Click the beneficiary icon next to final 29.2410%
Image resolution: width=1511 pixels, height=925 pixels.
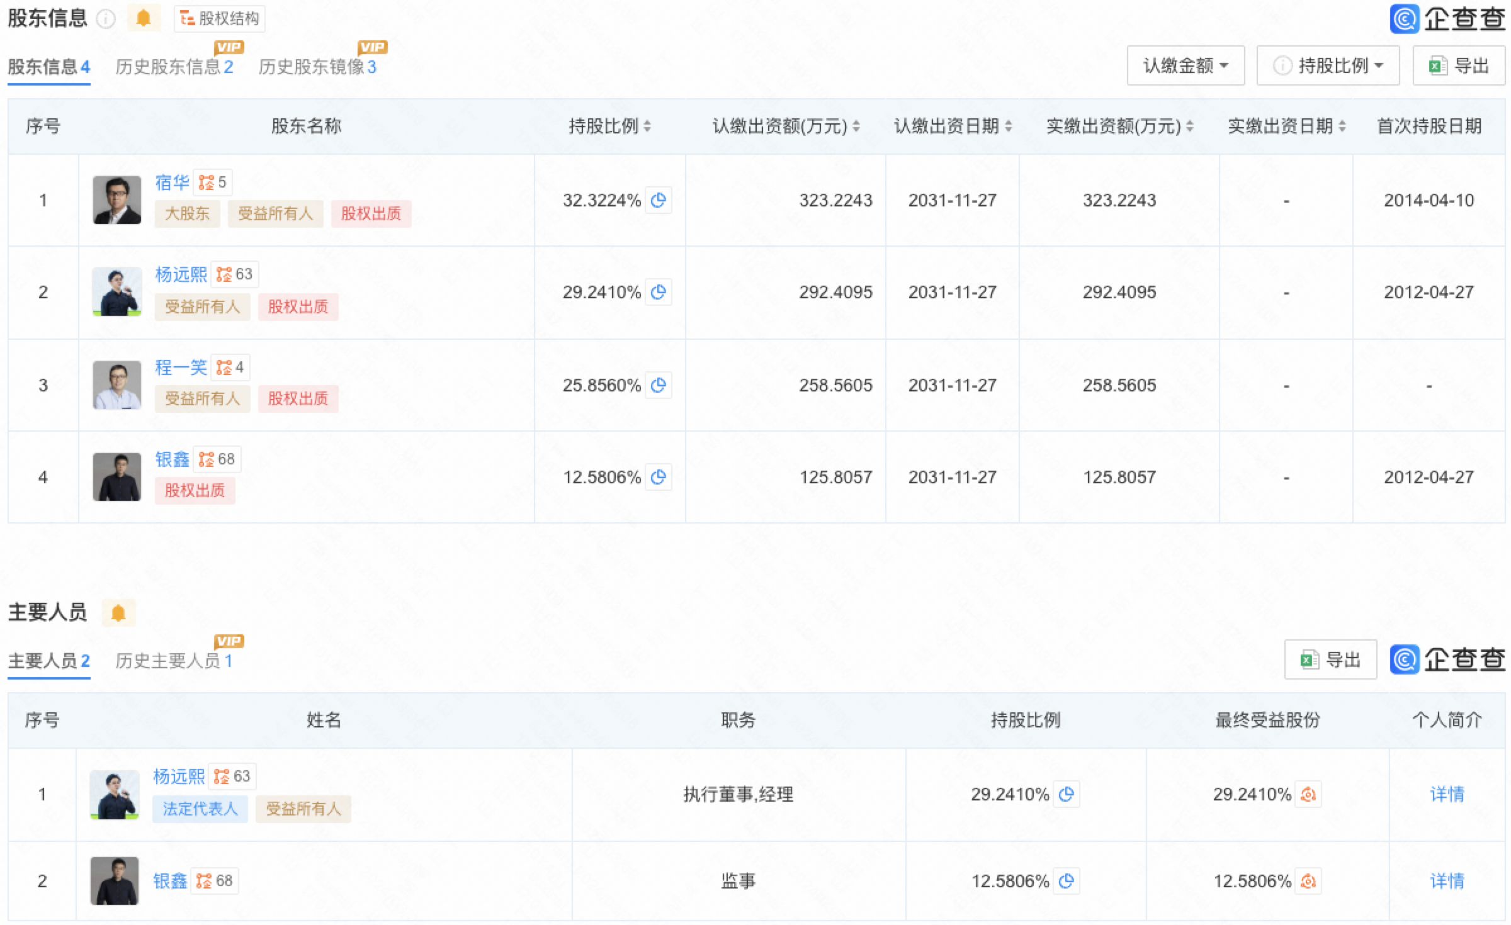pyautogui.click(x=1308, y=794)
